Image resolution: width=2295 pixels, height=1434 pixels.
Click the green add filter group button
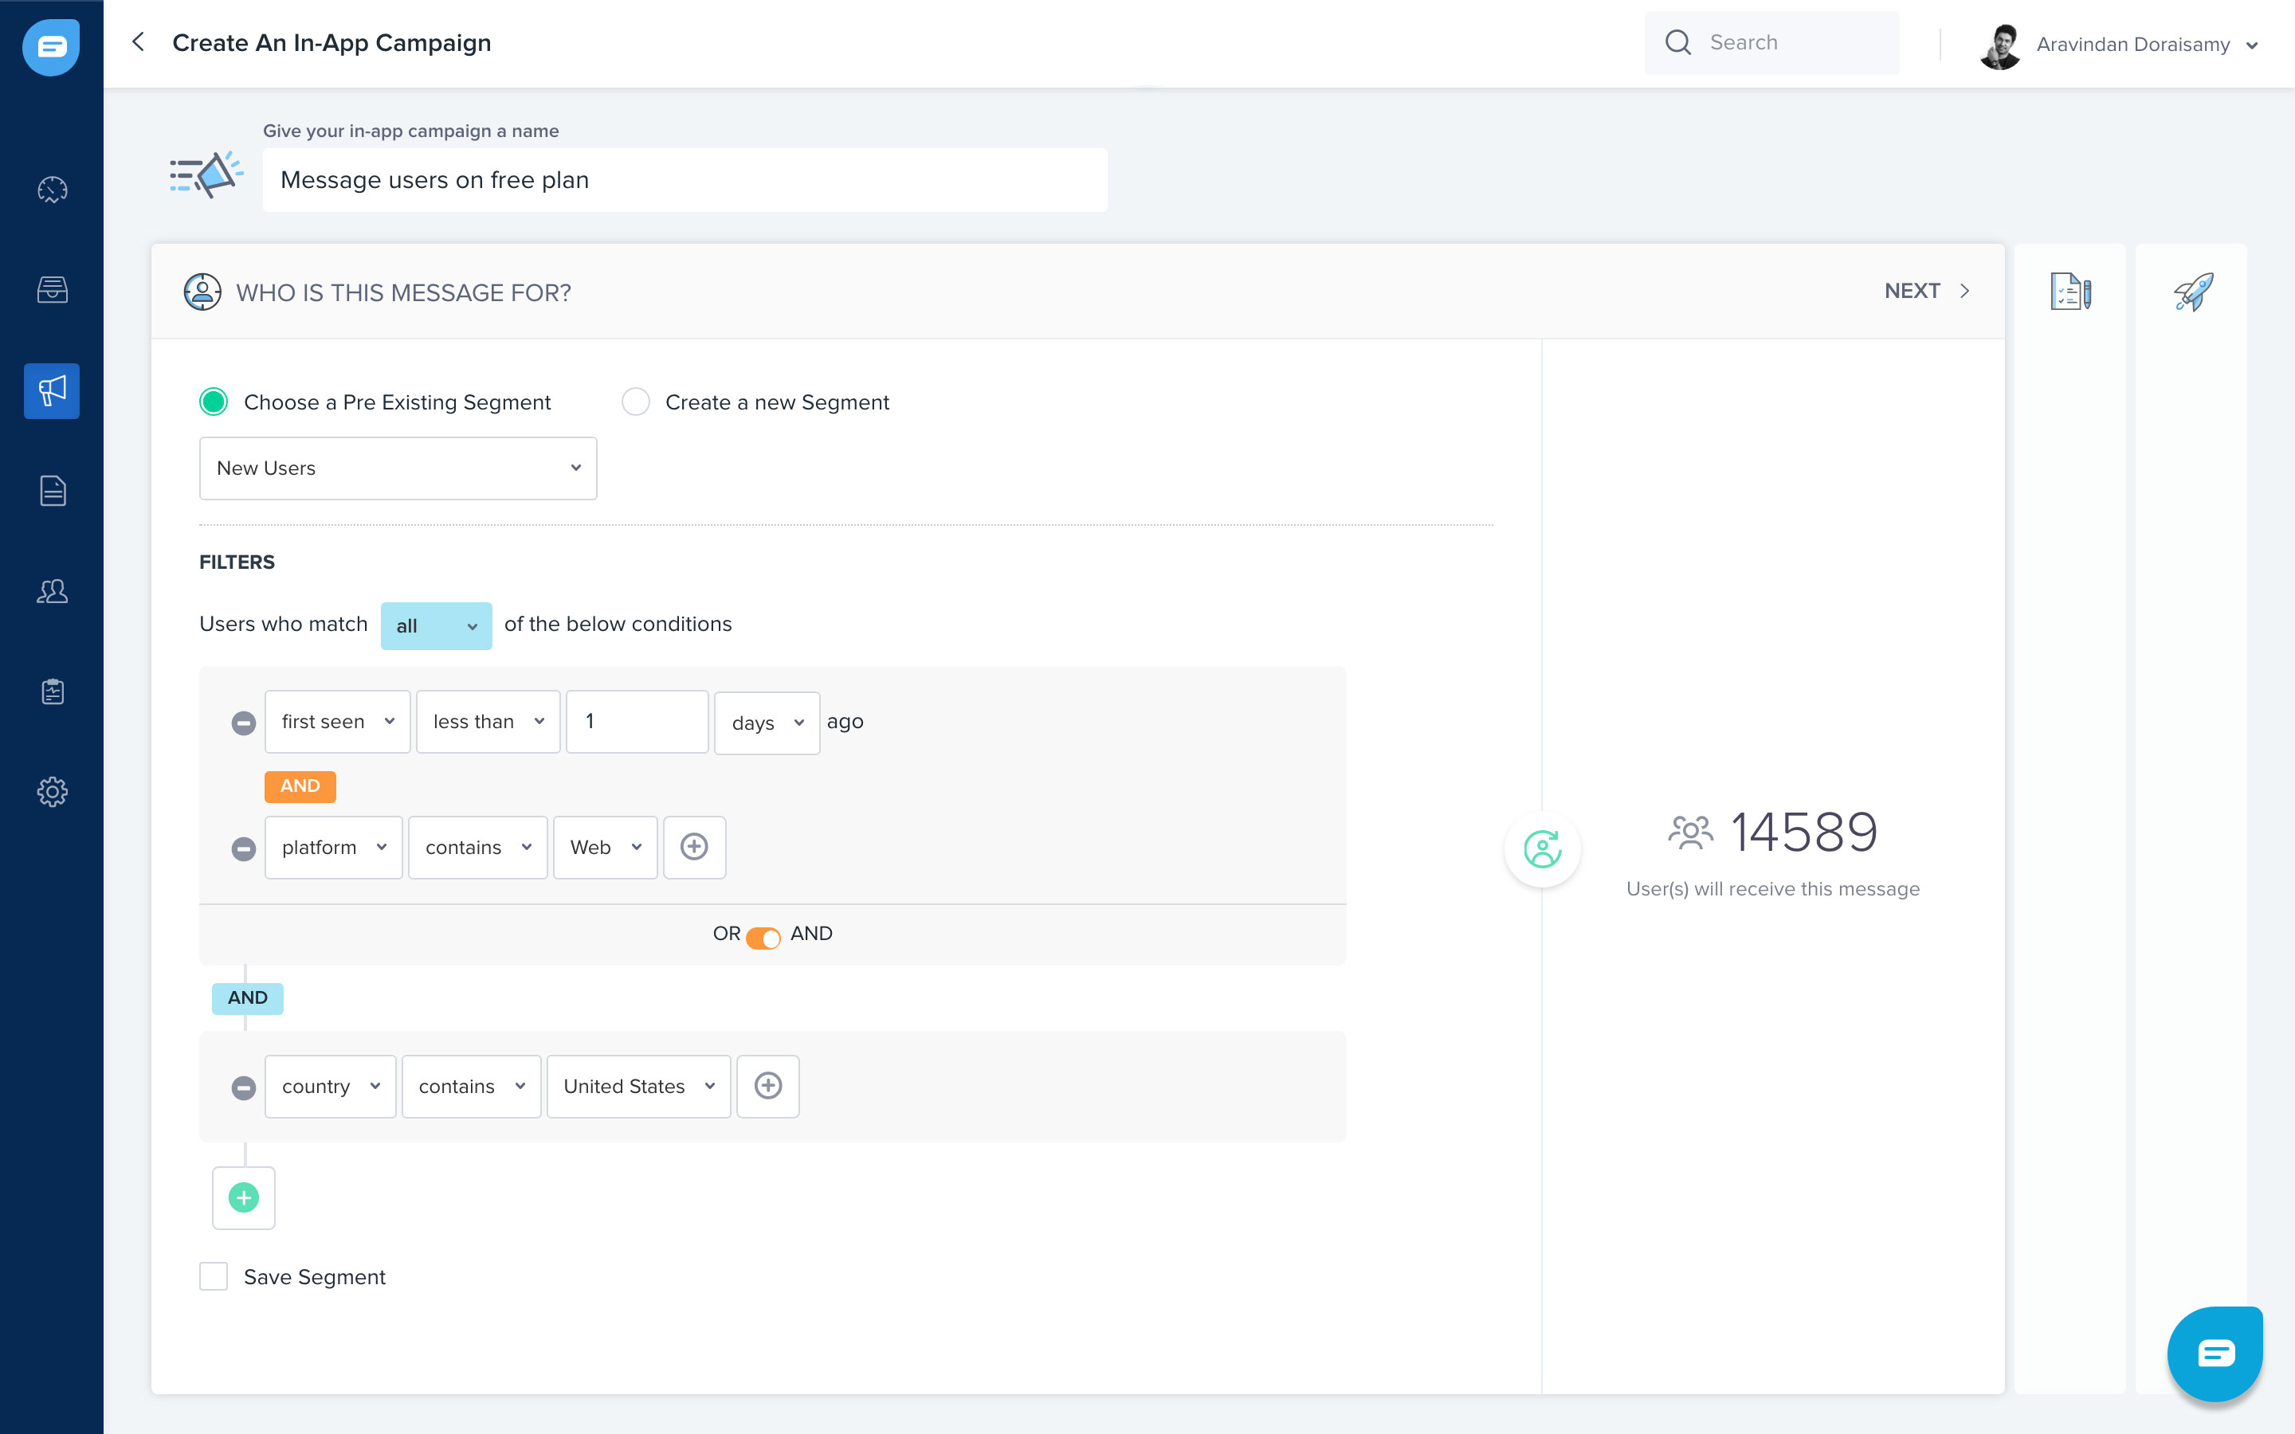coord(244,1198)
